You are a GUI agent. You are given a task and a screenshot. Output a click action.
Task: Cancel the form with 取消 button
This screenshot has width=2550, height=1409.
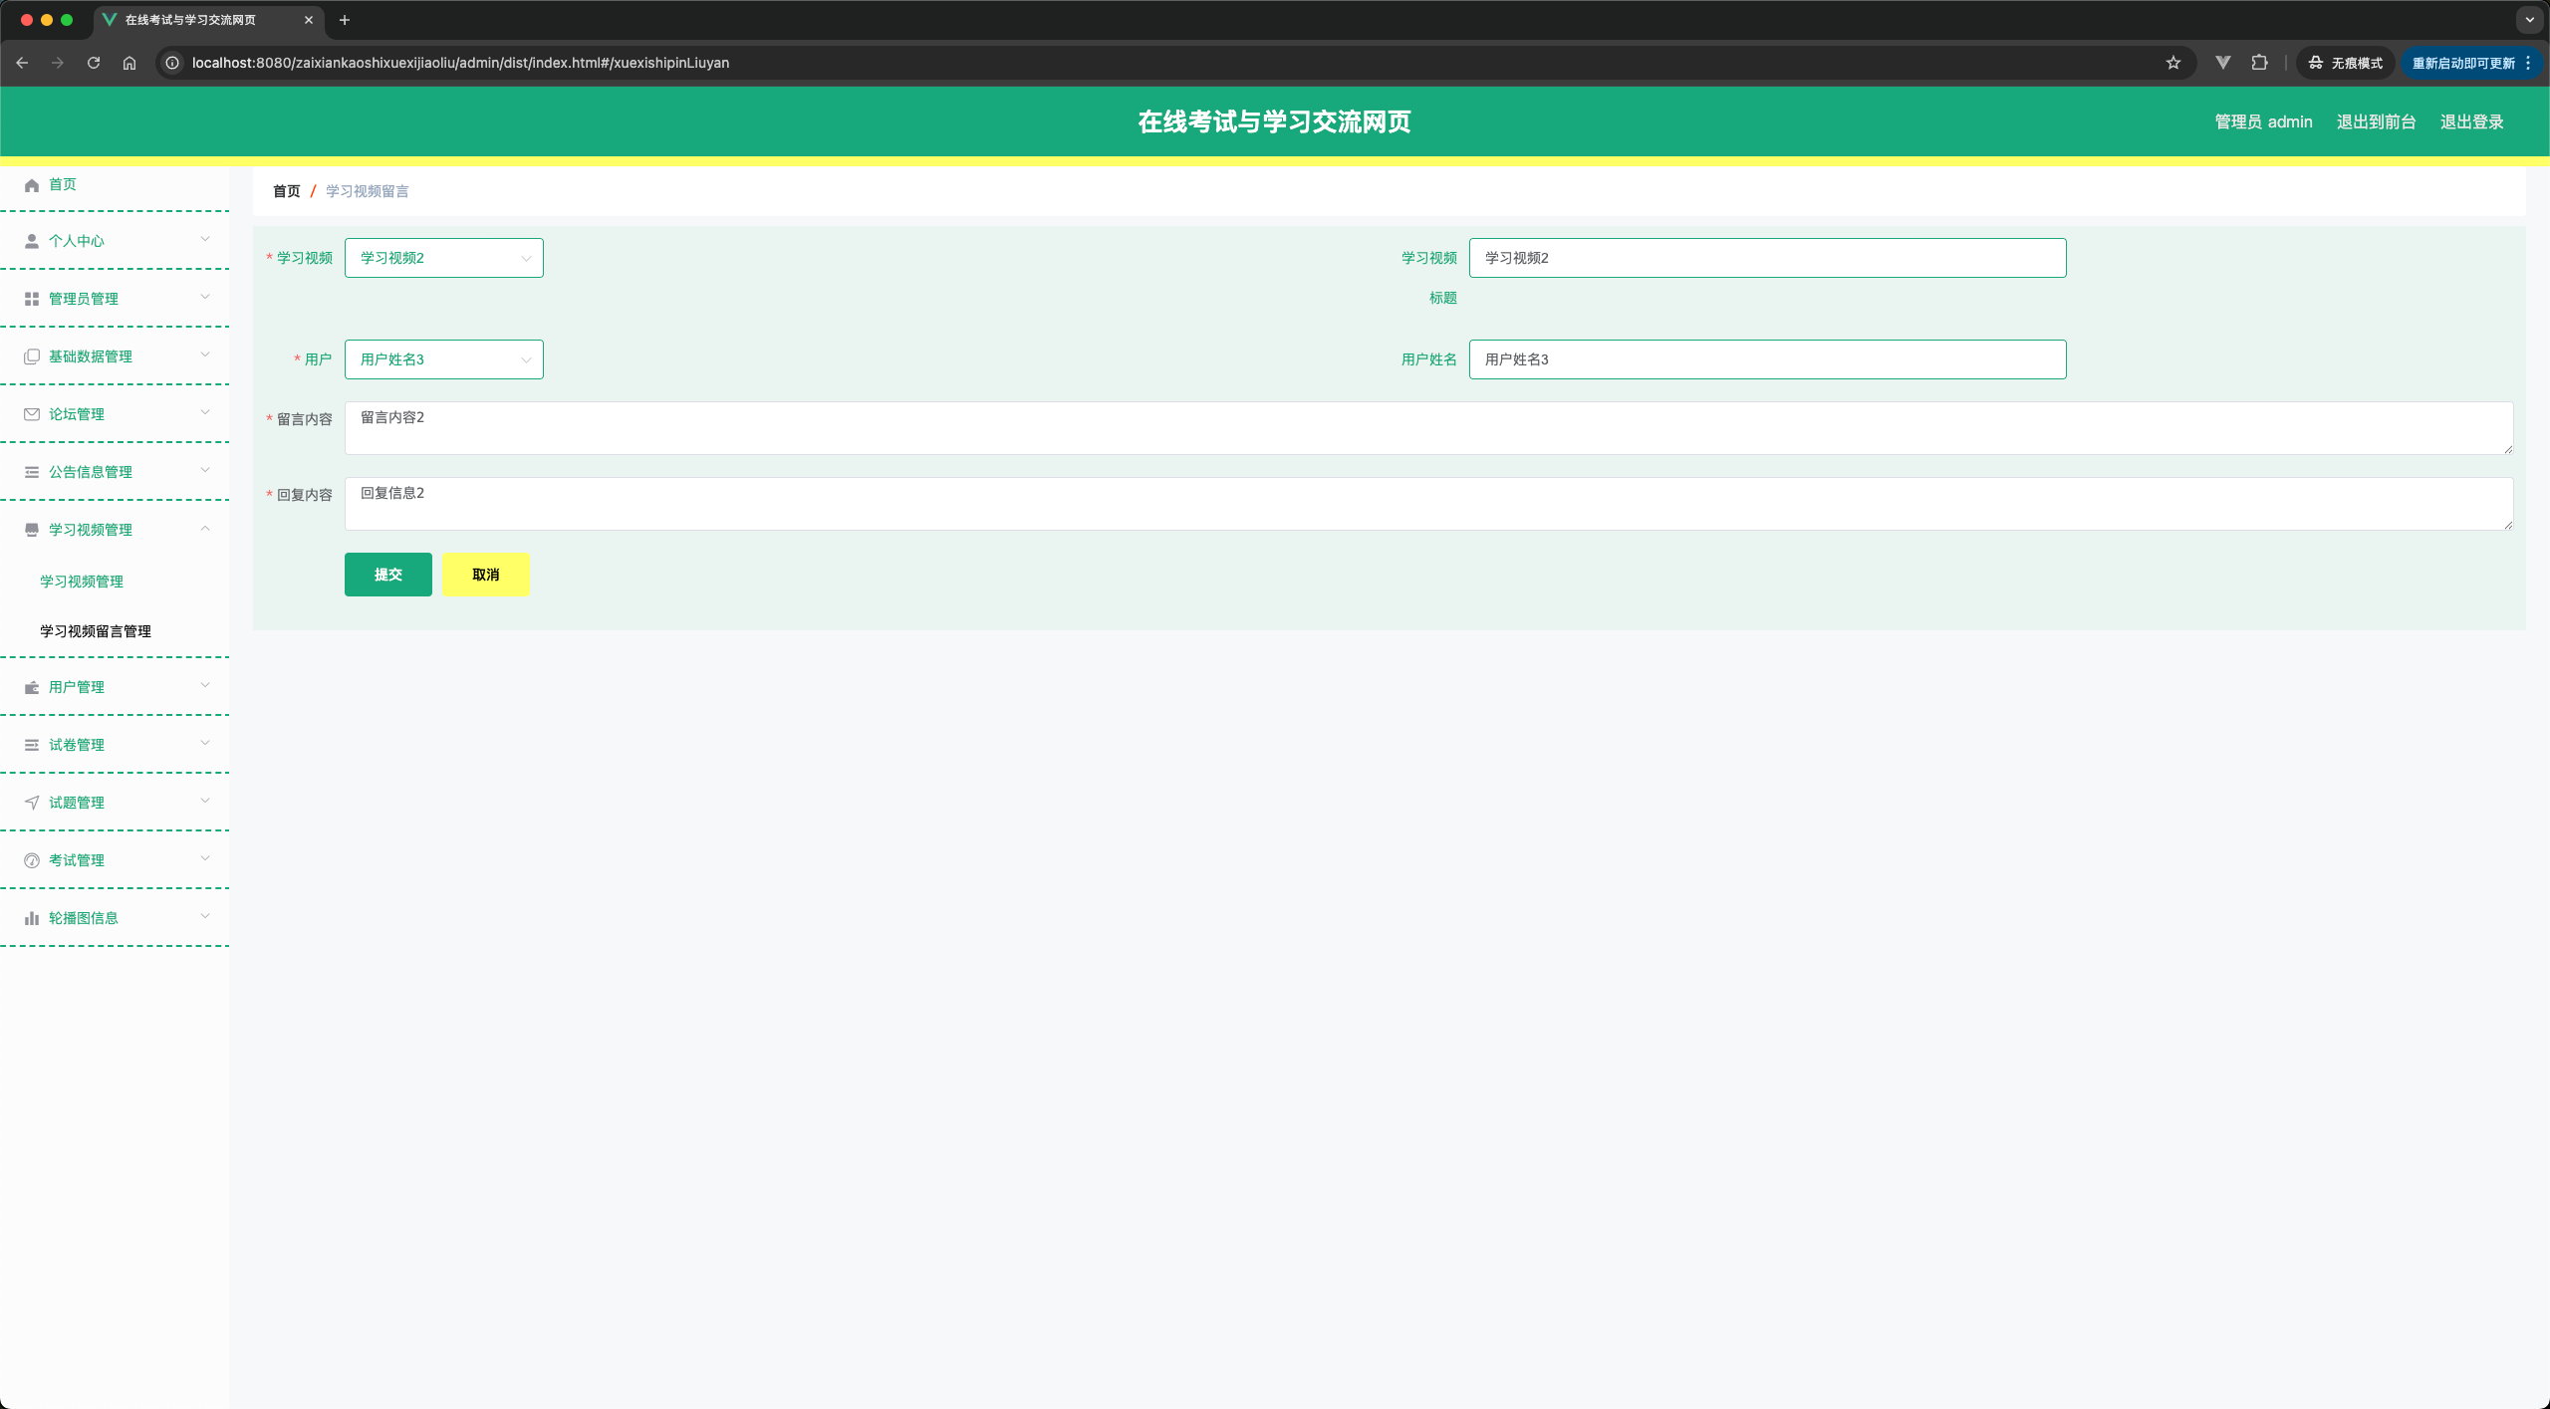[x=486, y=575]
